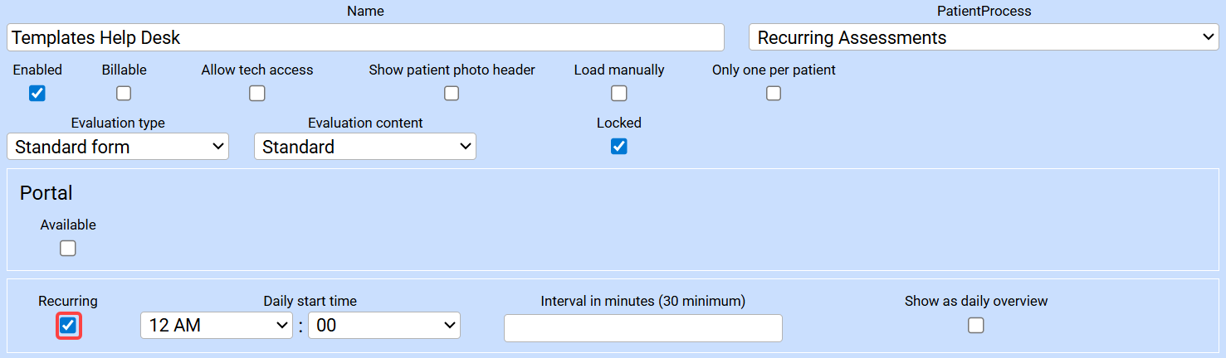The height and width of the screenshot is (358, 1226).
Task: Expand the Evaluation type dropdown
Action: pos(118,147)
